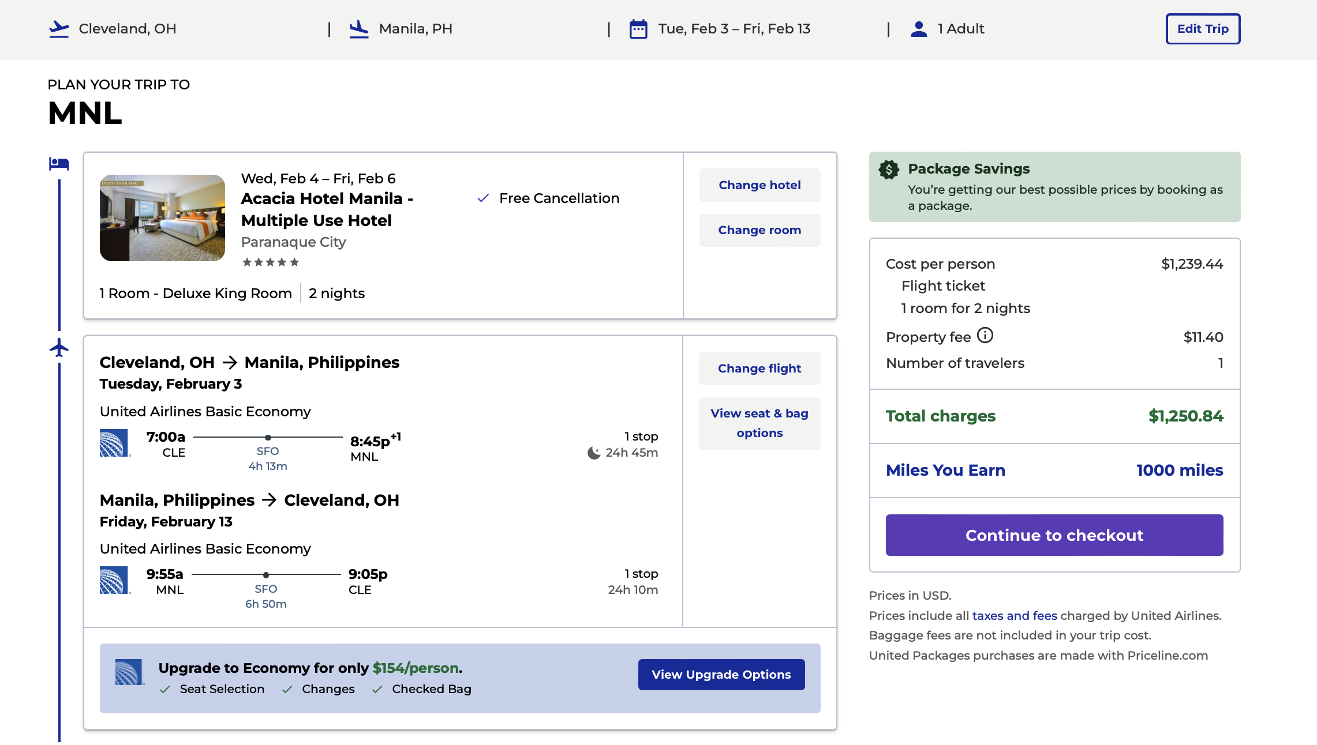Screen dimensions: 1317x745
Task: Click the Package Savings dollar badge icon
Action: pyautogui.click(x=889, y=170)
